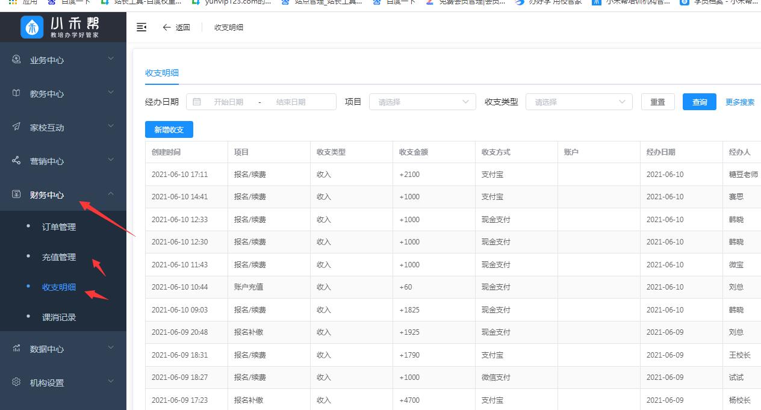Image resolution: width=761 pixels, height=410 pixels.
Task: Click the 新增收支 button
Action: pos(169,129)
